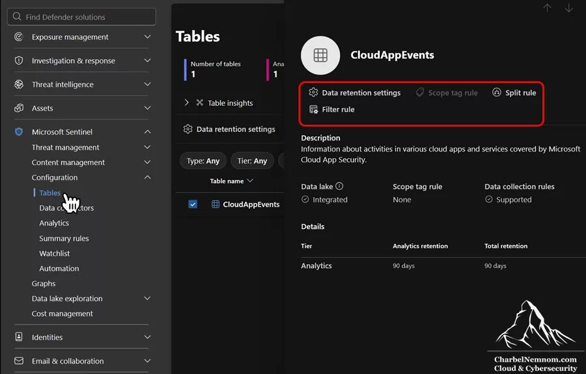This screenshot has width=586, height=374.
Task: Click the Filter rule icon
Action: coord(313,109)
